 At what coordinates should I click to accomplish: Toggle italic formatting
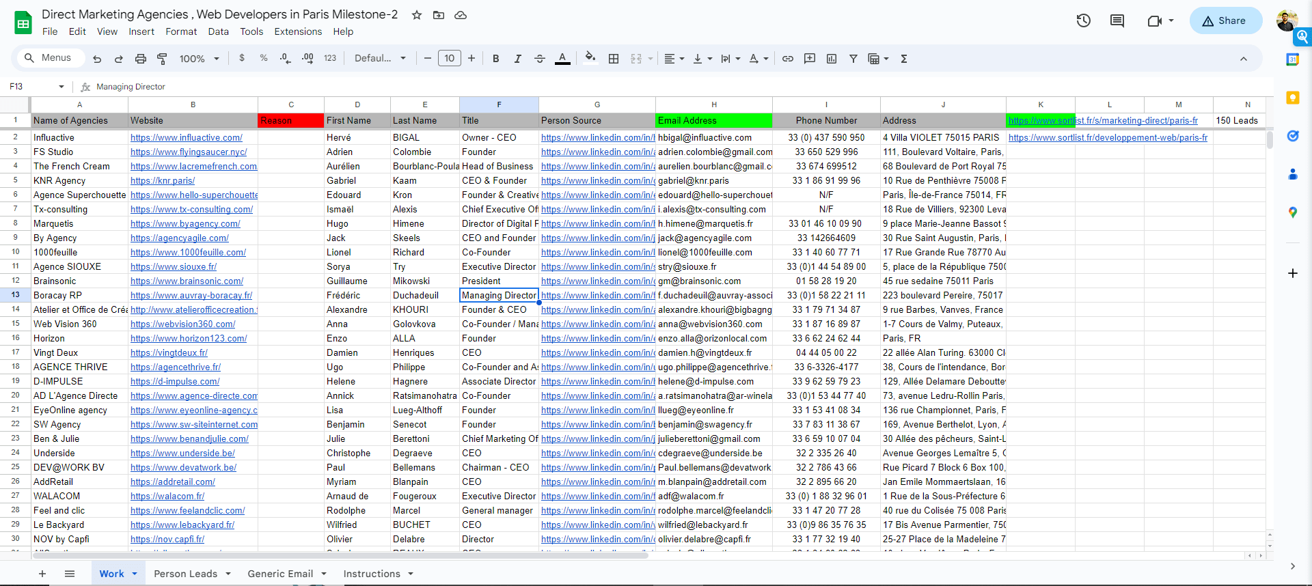518,59
